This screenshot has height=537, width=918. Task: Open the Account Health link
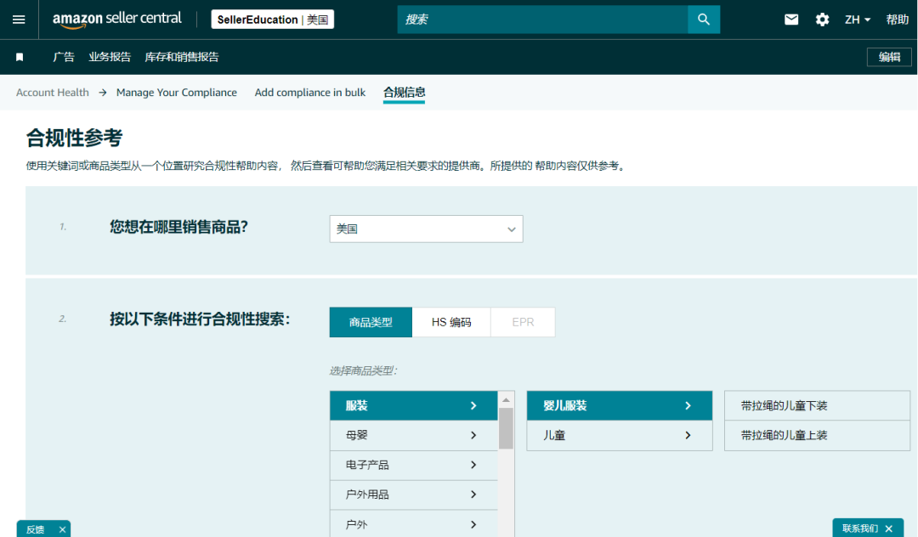click(x=53, y=93)
